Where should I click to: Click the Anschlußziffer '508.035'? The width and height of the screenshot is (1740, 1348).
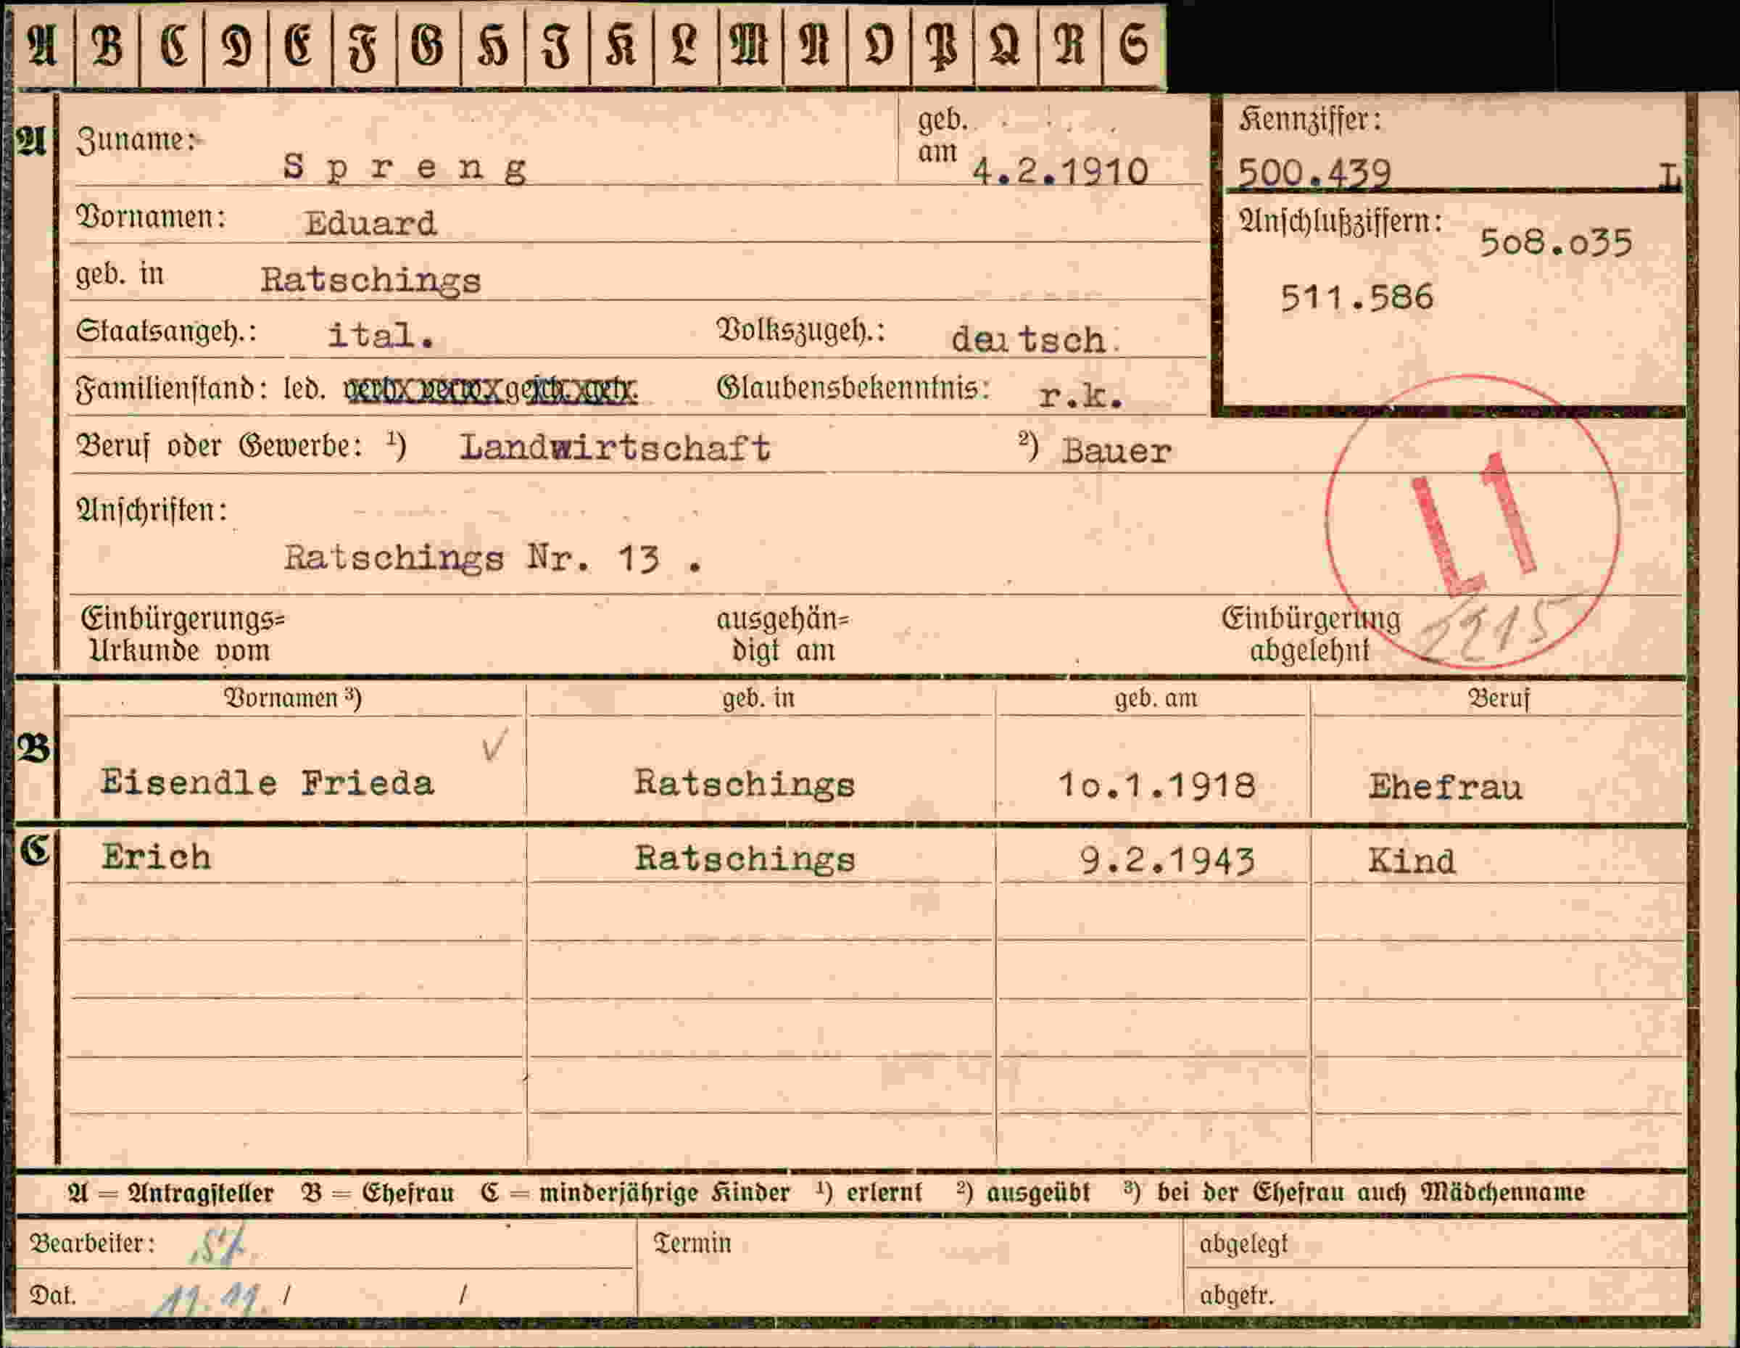pos(1556,243)
